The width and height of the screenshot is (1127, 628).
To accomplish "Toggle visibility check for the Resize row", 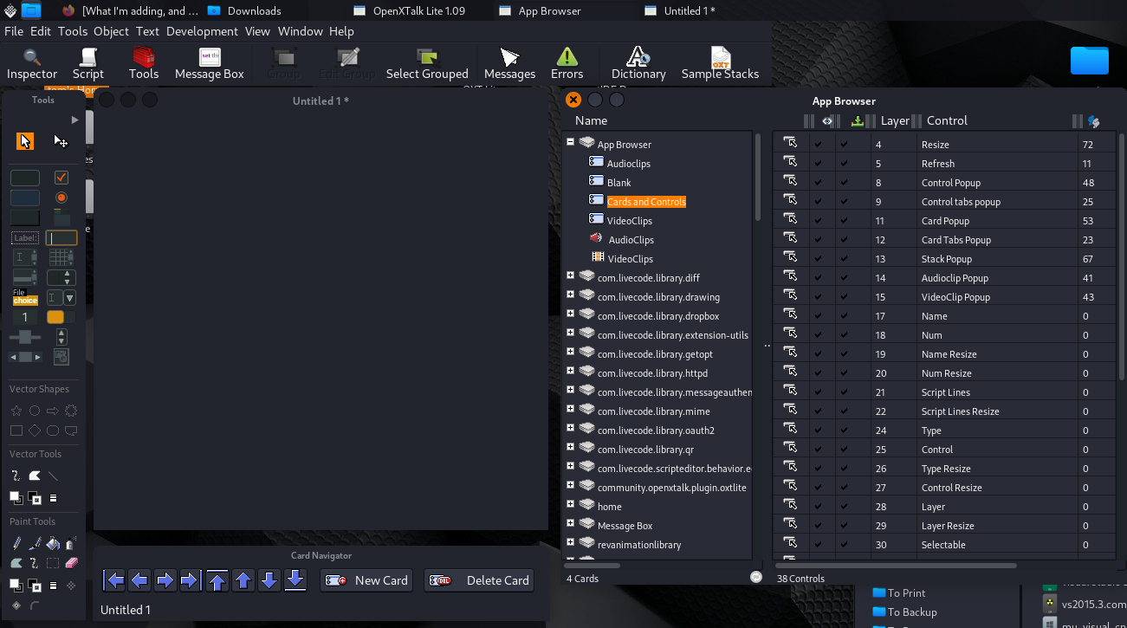I will click(818, 145).
